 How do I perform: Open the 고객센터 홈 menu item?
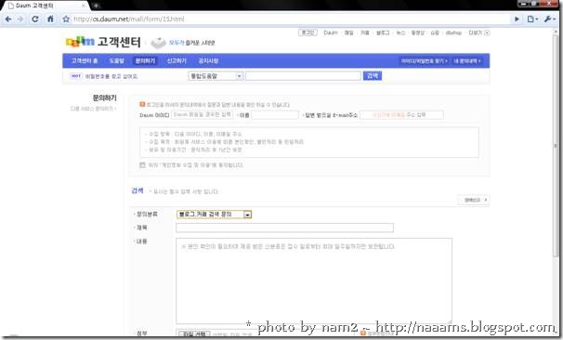coord(85,61)
